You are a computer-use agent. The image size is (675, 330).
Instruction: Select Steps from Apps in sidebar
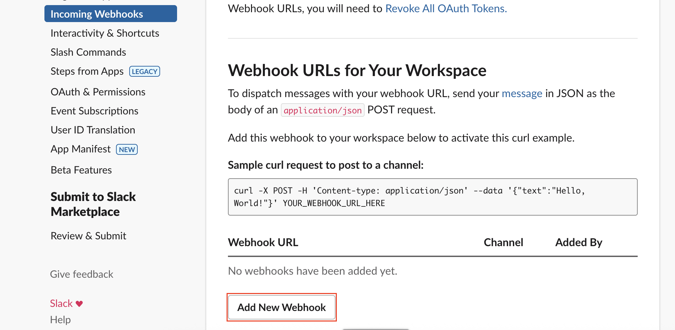tap(87, 71)
